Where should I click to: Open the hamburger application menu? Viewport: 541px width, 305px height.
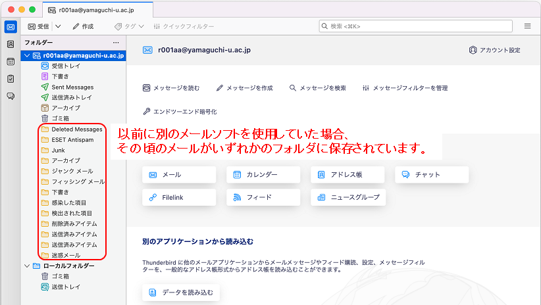coord(528,26)
